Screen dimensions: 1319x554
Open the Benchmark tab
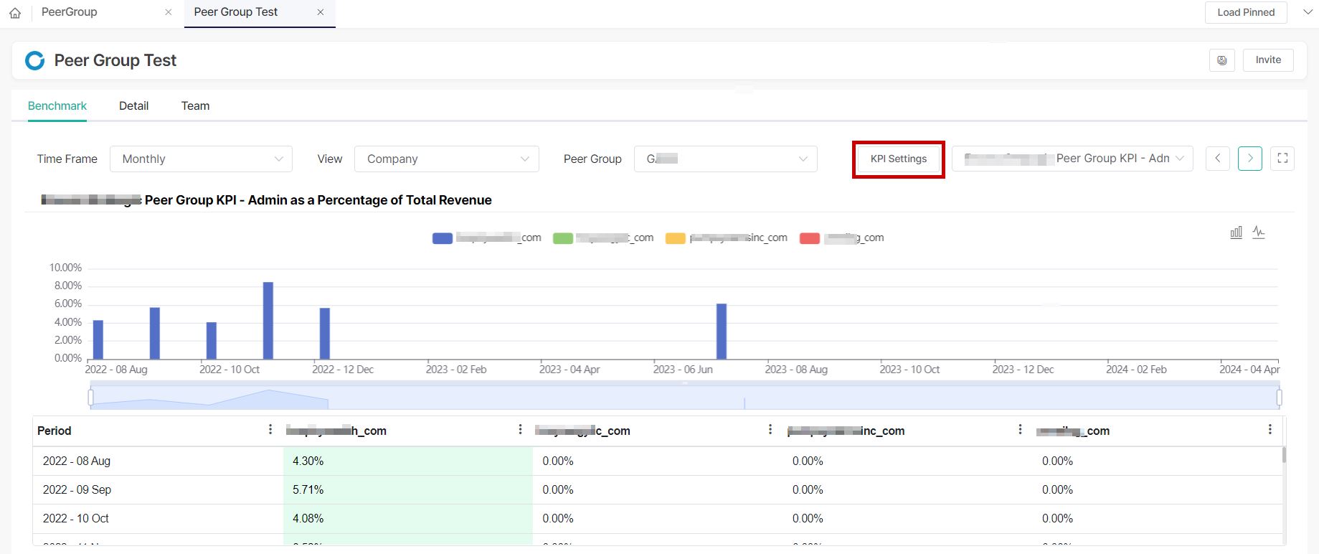[57, 105]
